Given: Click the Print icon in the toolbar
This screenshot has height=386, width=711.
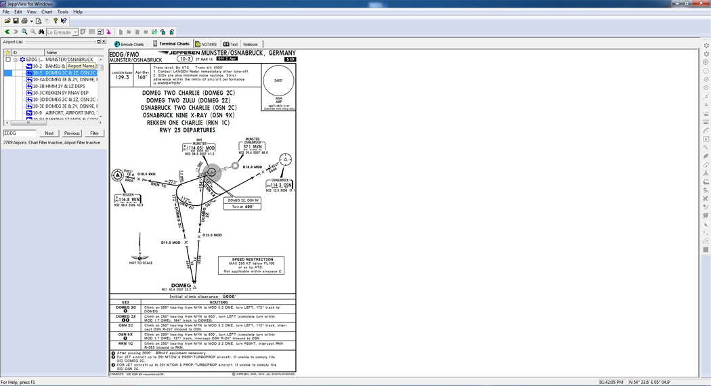Looking at the screenshot, I should 24,21.
